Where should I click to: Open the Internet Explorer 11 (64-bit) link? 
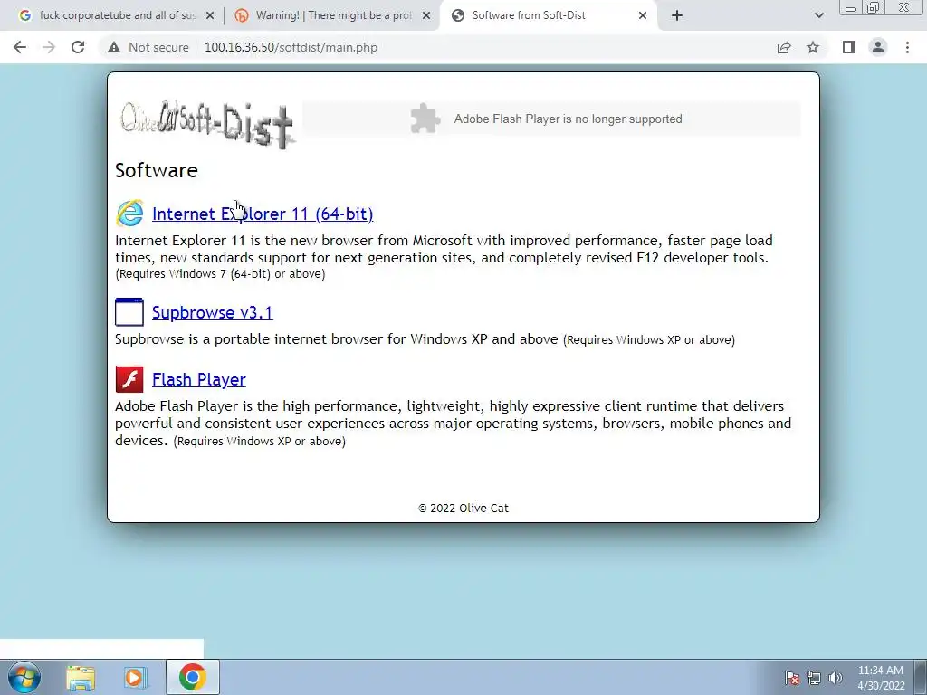tap(263, 214)
